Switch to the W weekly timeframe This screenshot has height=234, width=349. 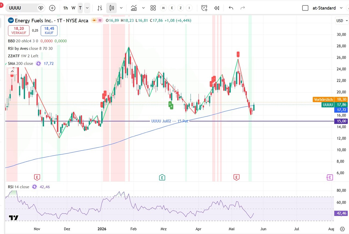(73, 8)
